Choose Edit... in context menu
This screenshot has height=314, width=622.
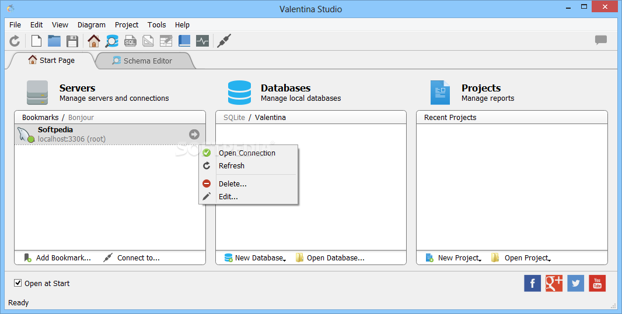(x=249, y=196)
